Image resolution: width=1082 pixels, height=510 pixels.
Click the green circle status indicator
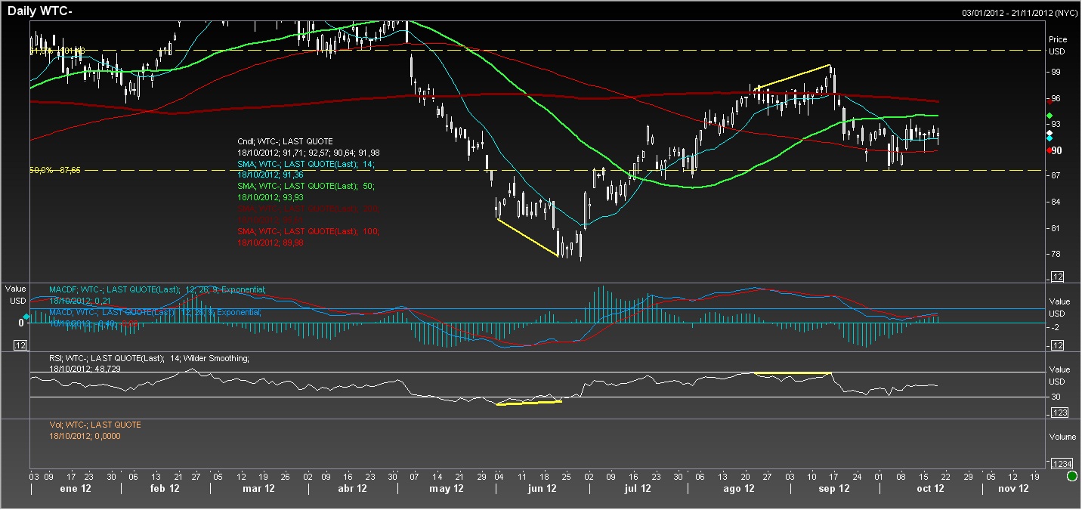point(1071,476)
